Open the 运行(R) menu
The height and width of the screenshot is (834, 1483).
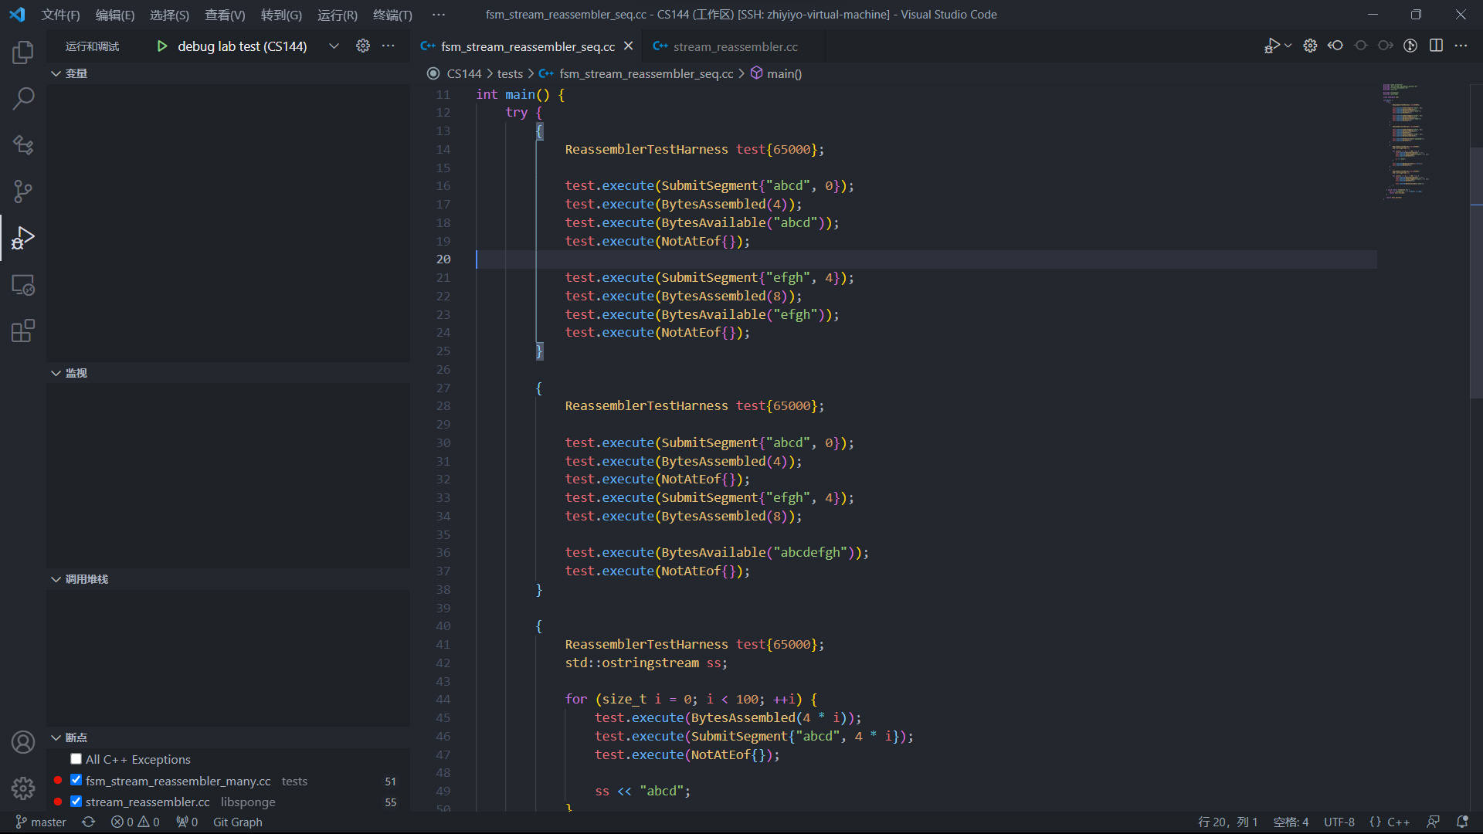point(337,15)
